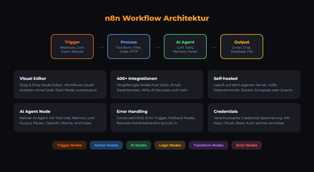
Task: Click the n8n Workflow Architektur title
Action: point(157,18)
